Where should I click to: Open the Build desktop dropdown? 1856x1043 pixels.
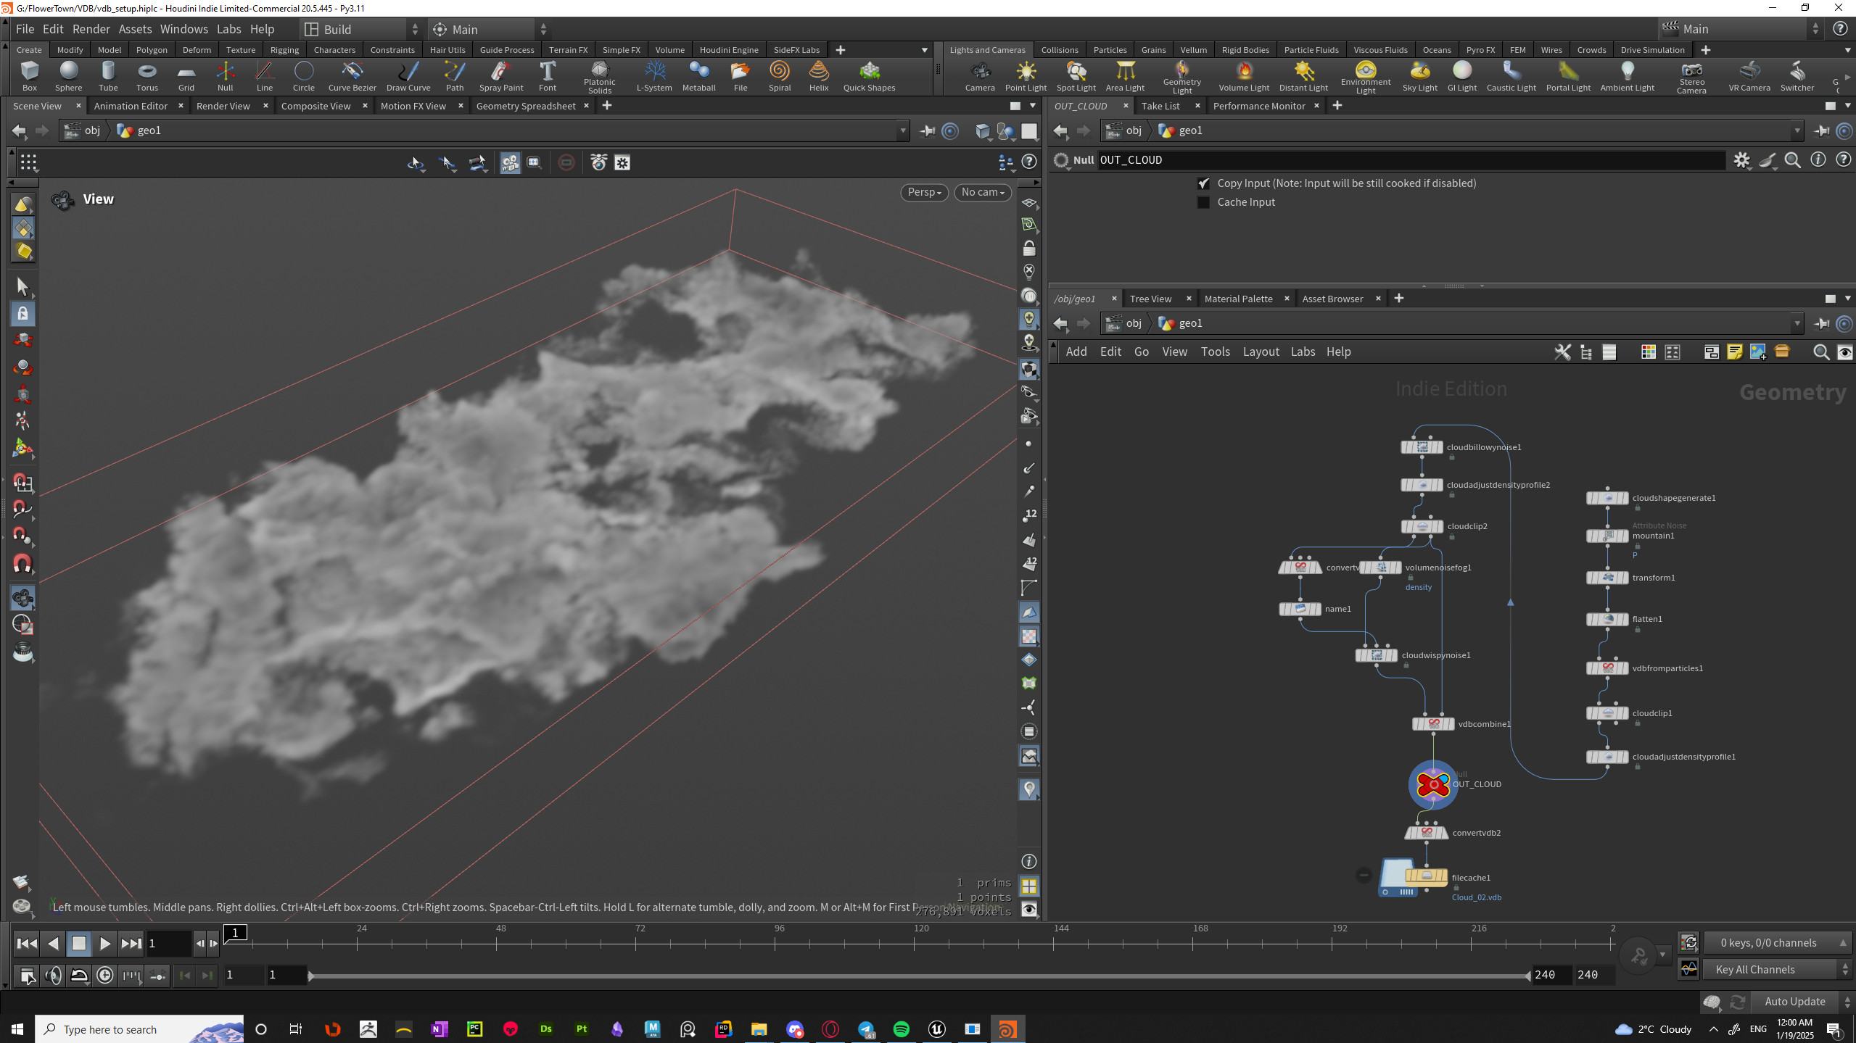point(361,30)
